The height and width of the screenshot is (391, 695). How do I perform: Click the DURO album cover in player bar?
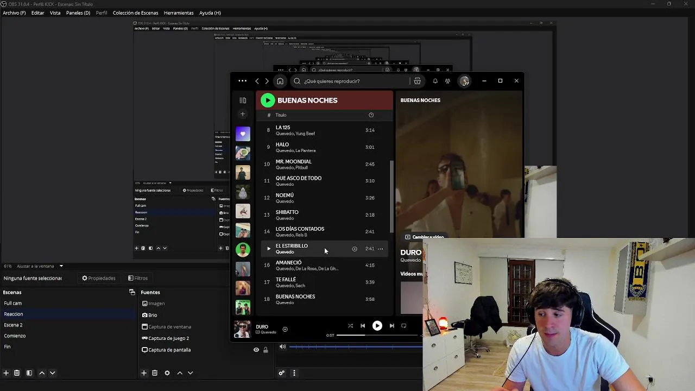click(242, 329)
